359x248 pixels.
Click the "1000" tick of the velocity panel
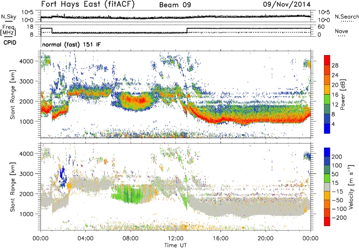[x=26, y=214]
